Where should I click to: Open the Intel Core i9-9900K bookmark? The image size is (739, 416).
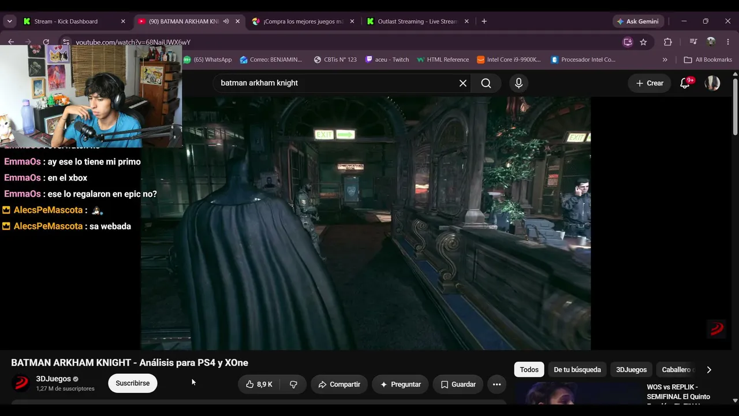tap(509, 60)
